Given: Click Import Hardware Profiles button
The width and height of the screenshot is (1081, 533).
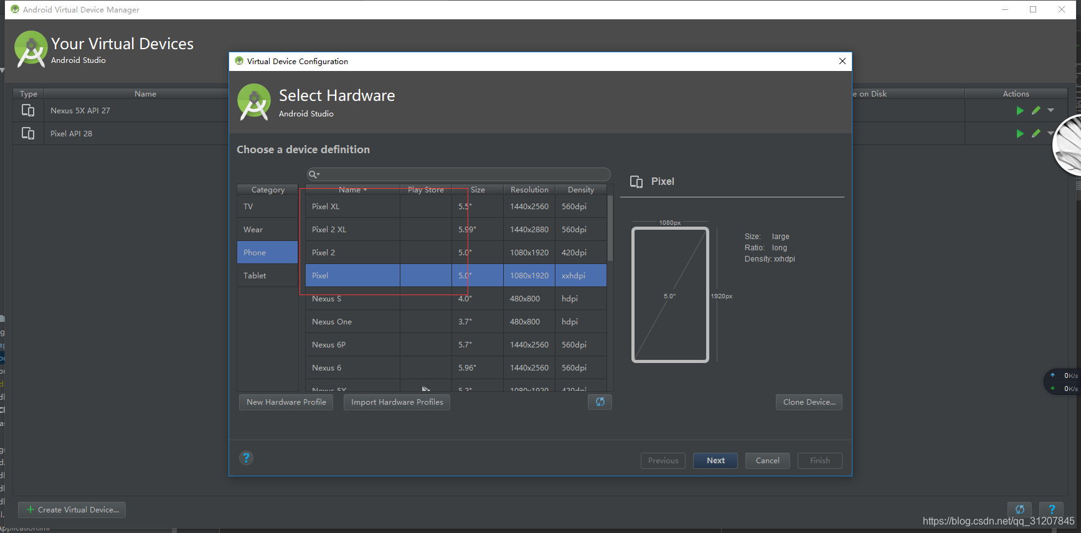Looking at the screenshot, I should [397, 402].
